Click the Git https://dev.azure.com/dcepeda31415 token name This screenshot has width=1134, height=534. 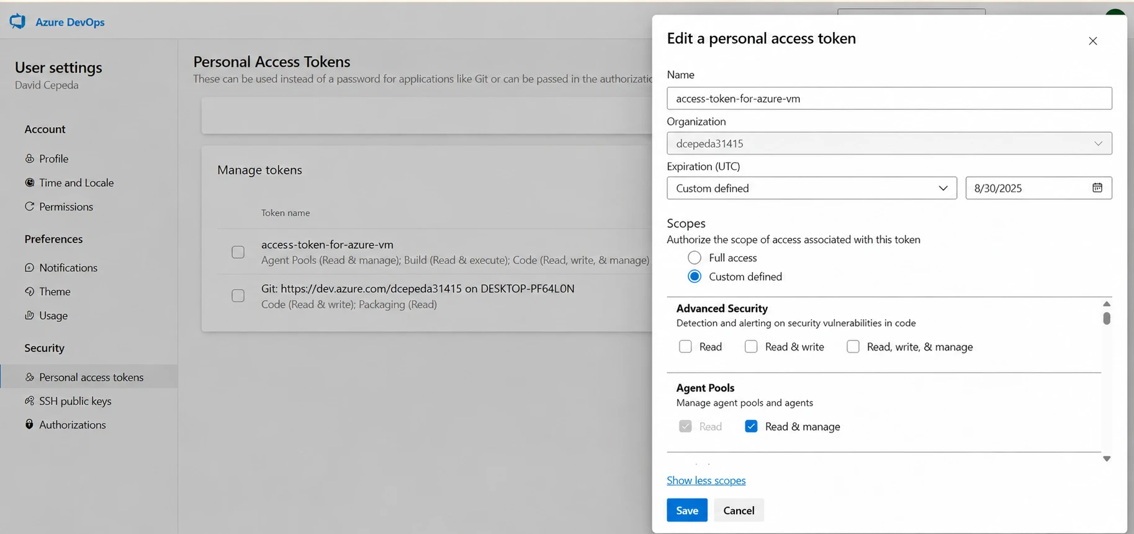tap(418, 288)
